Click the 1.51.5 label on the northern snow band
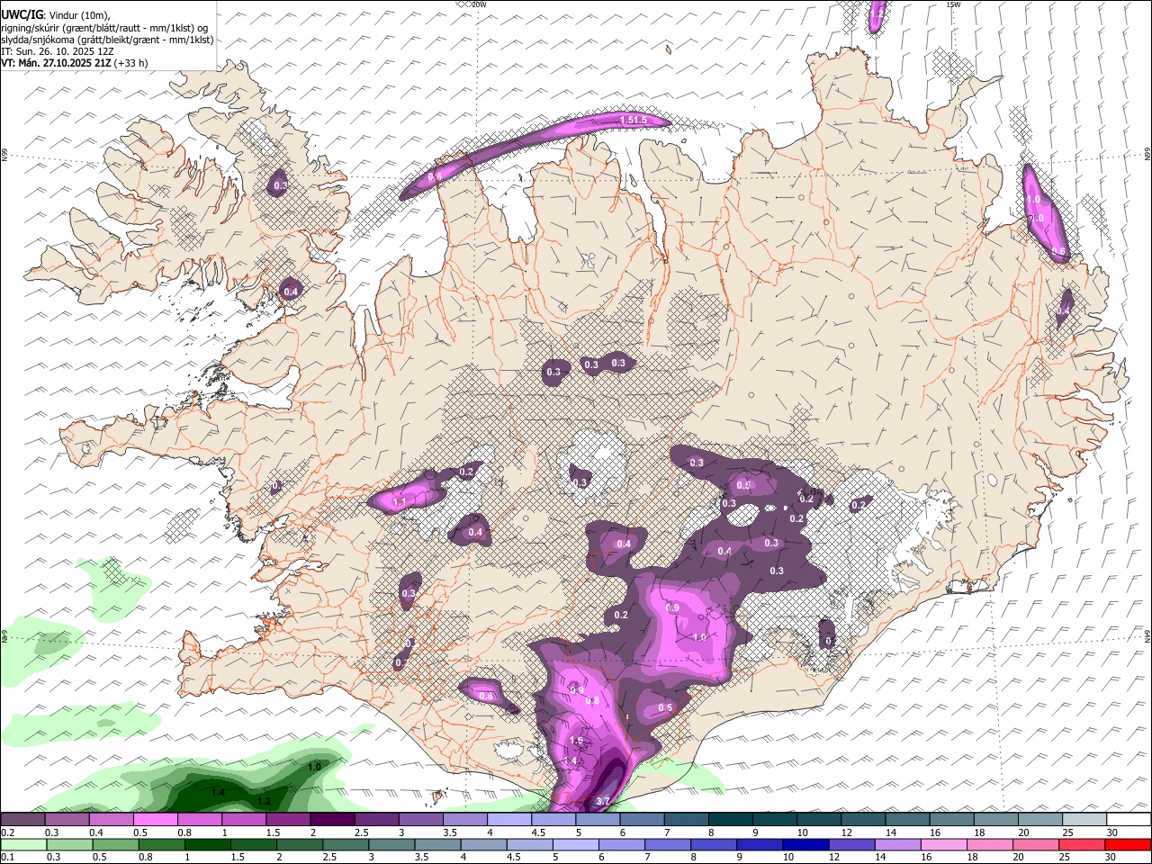The height and width of the screenshot is (864, 1152). pyautogui.click(x=634, y=120)
